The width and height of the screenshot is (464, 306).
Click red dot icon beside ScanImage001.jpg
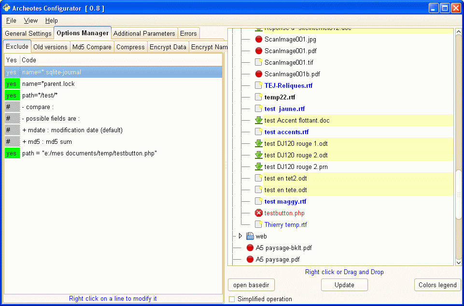pyautogui.click(x=258, y=39)
